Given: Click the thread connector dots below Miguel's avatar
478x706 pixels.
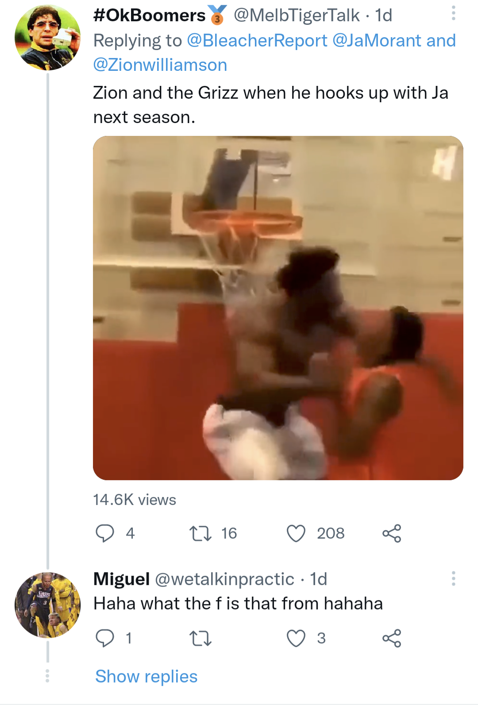Looking at the screenshot, I should 47,676.
